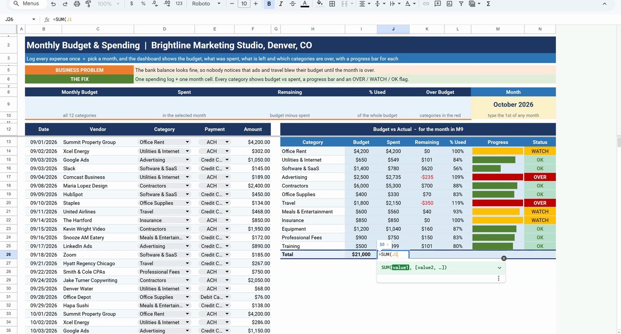
Task: Open the formula suggestion three-dot menu
Action: tap(499, 278)
